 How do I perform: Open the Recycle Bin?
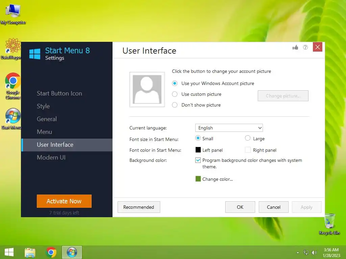[x=329, y=224]
